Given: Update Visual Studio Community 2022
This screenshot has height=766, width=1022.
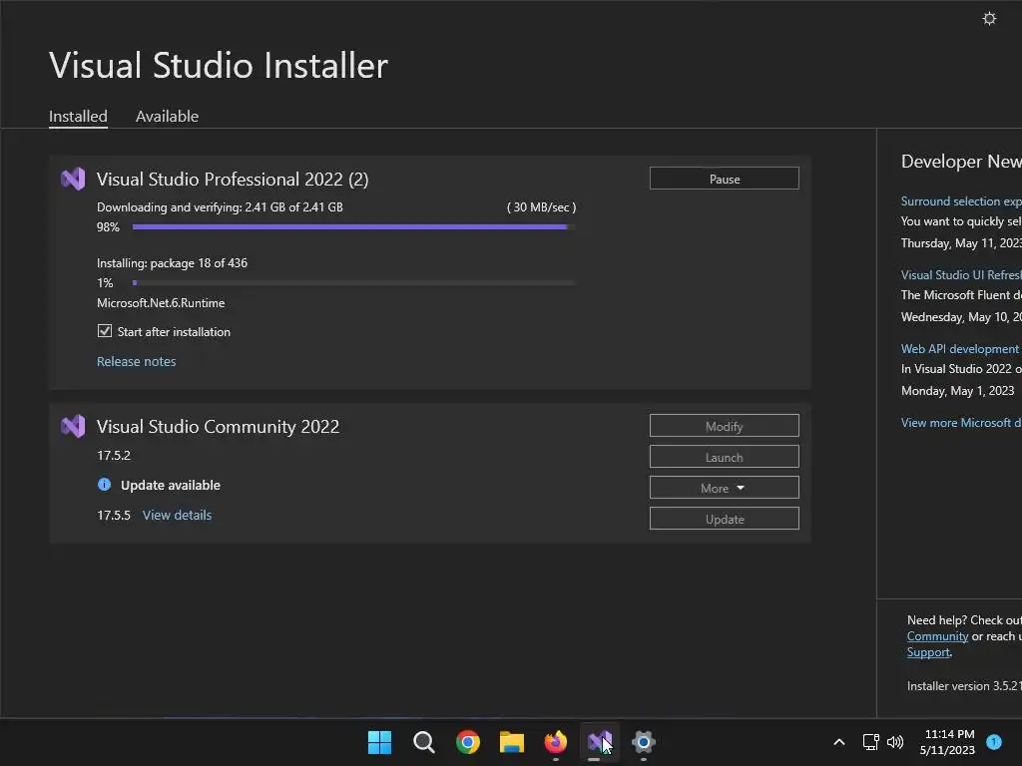Looking at the screenshot, I should click(x=725, y=519).
